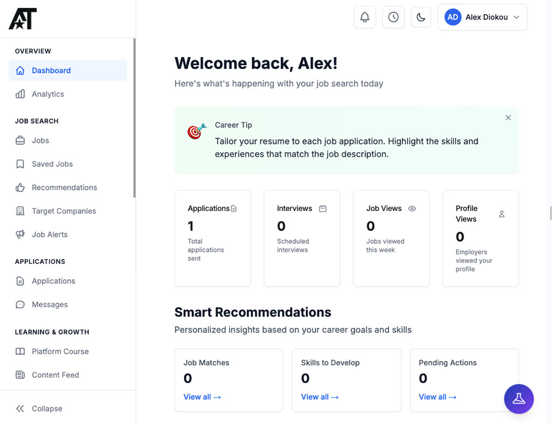View all Pending Actions
This screenshot has height=423, width=552.
tap(437, 397)
